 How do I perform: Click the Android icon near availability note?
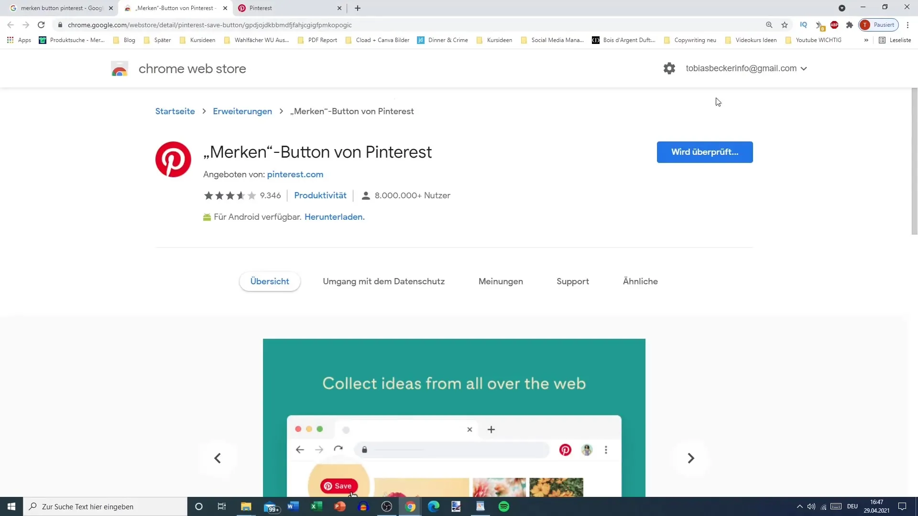click(207, 217)
